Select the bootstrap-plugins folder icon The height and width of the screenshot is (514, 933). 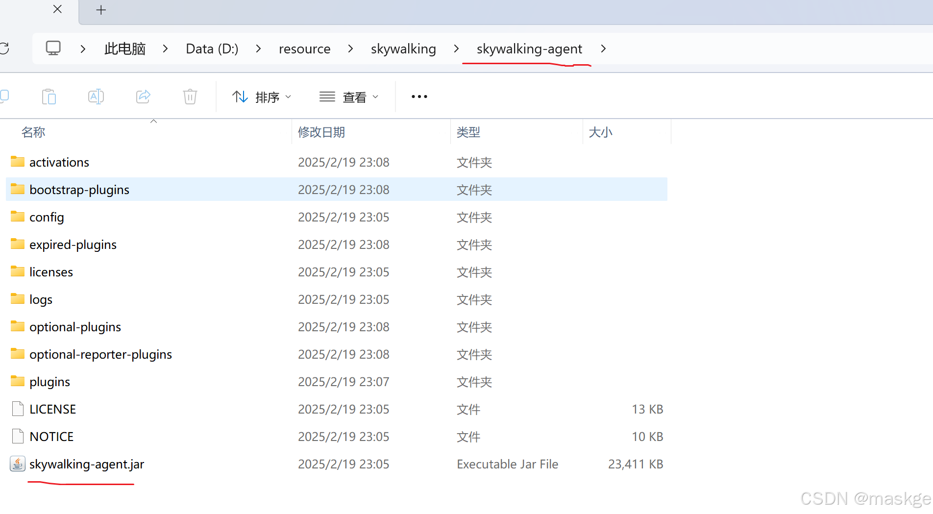[x=18, y=189]
